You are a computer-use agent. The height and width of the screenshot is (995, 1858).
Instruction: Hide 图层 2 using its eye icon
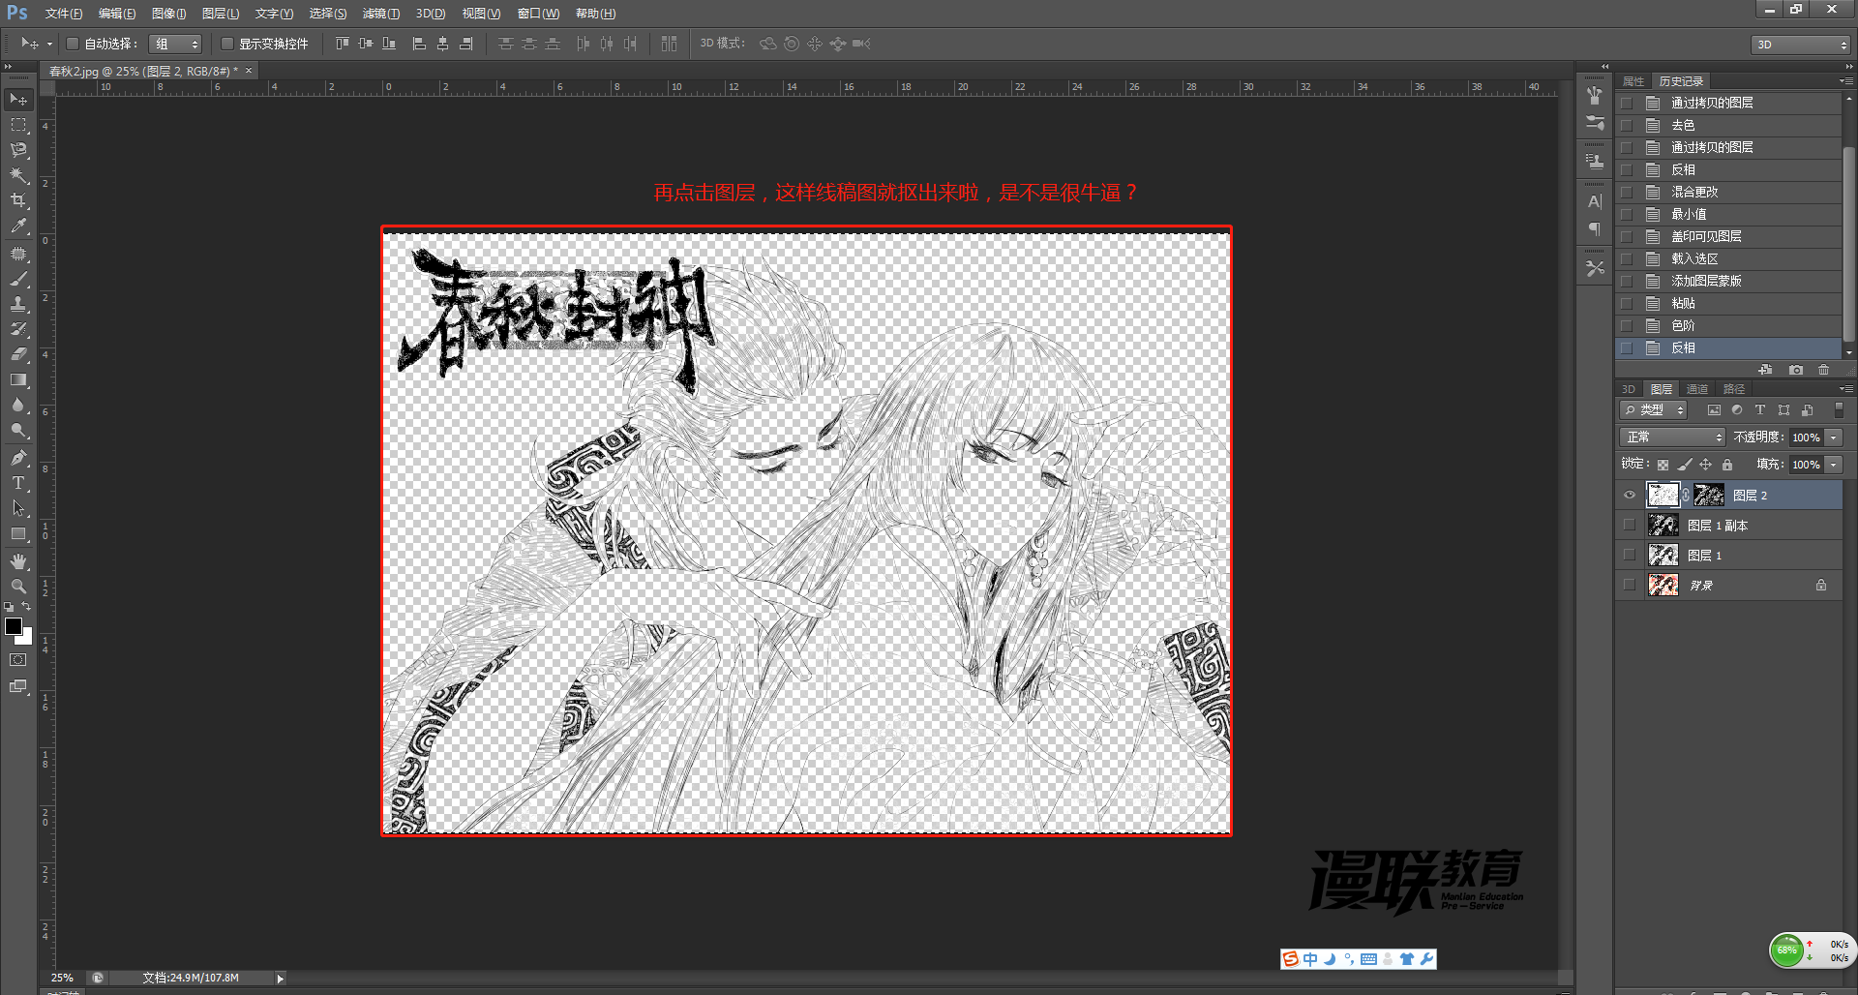(x=1630, y=496)
